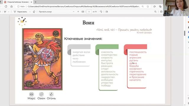Open the favorites list icon

pyautogui.click(x=155, y=6)
